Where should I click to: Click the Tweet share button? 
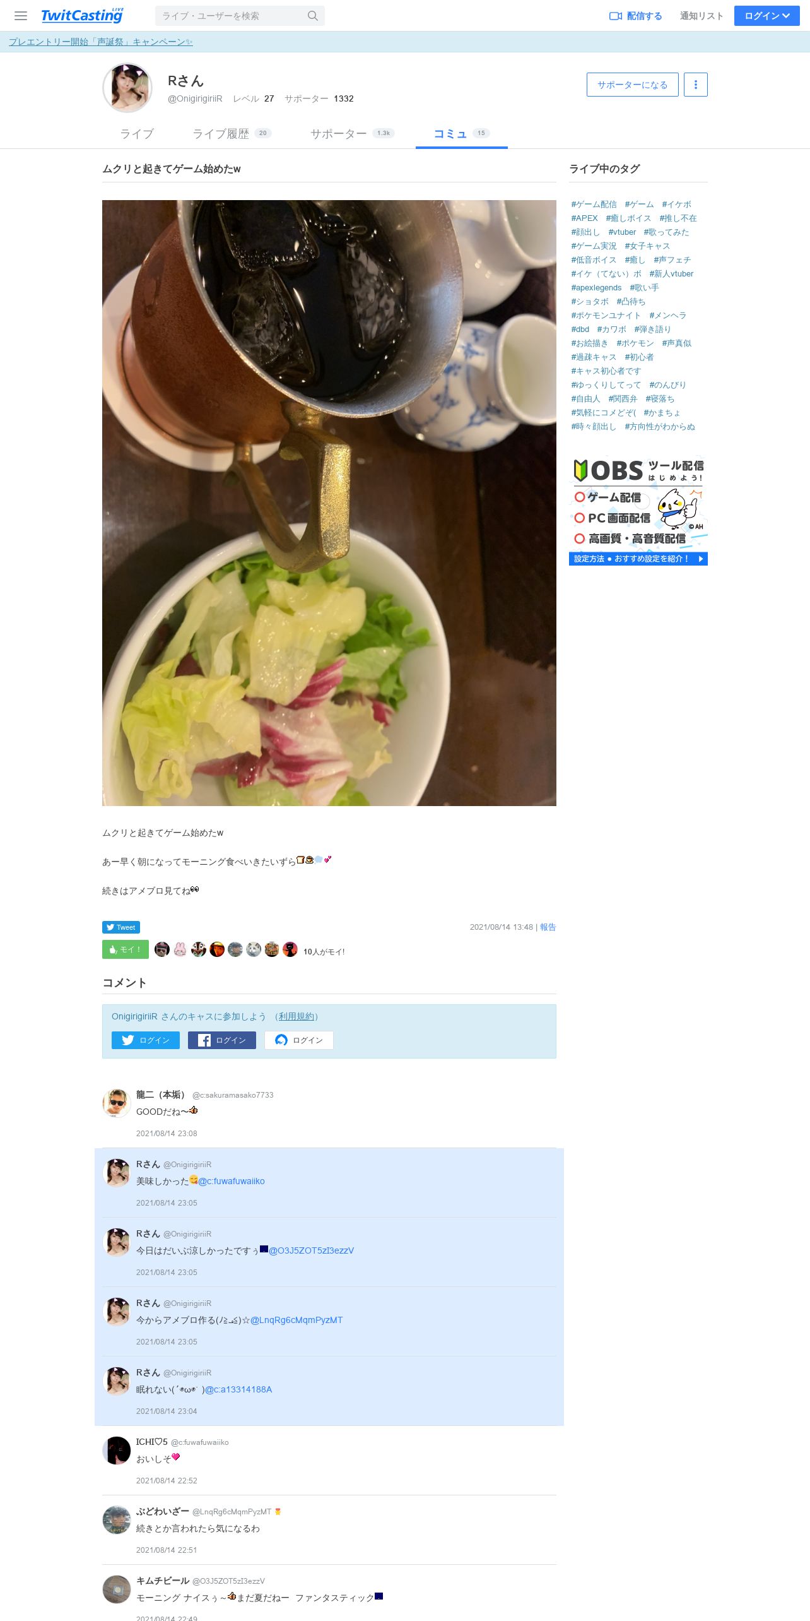(121, 927)
